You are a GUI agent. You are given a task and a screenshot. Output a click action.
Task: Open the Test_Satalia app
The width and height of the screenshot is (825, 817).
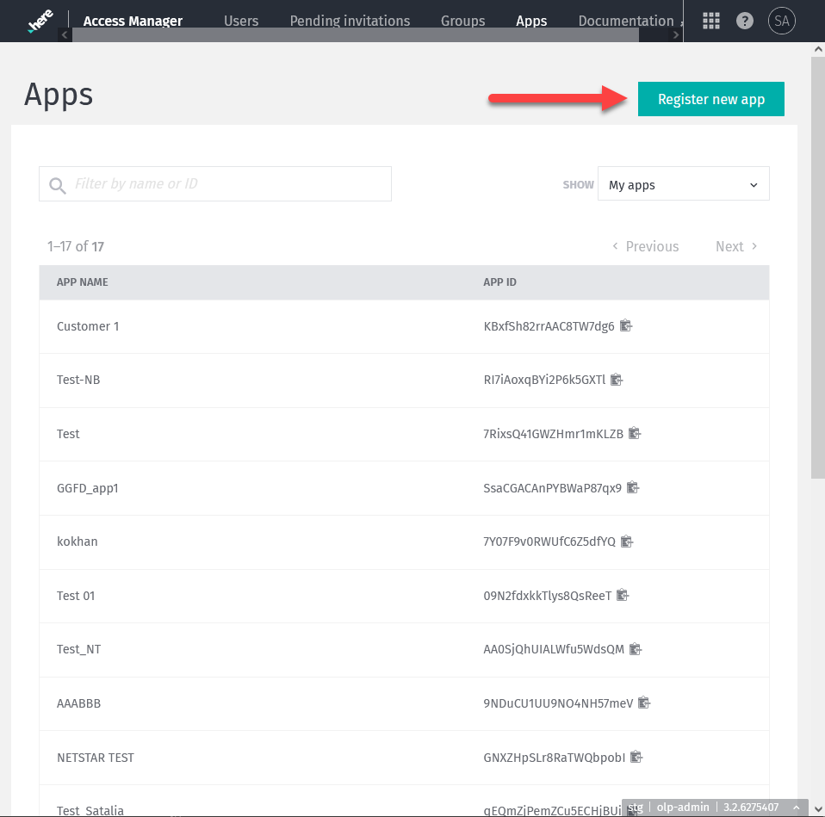tap(90, 810)
